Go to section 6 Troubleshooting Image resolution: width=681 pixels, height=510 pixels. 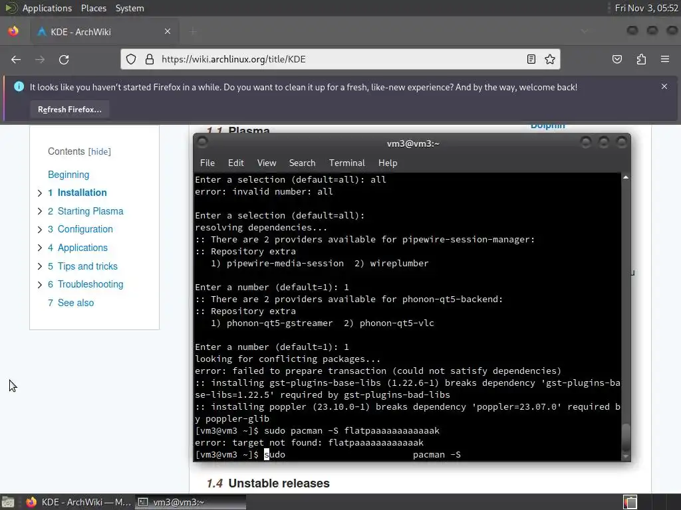[x=86, y=284]
